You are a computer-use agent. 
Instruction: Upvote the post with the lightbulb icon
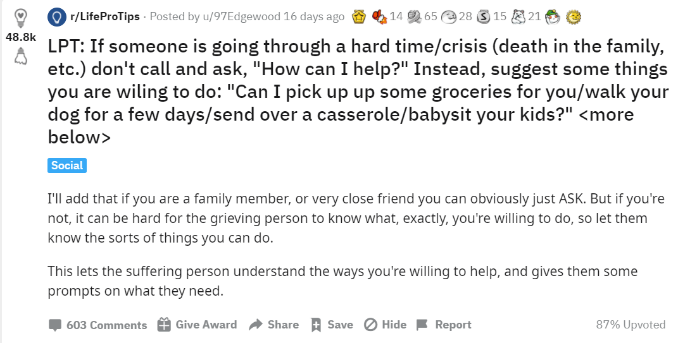(x=20, y=17)
